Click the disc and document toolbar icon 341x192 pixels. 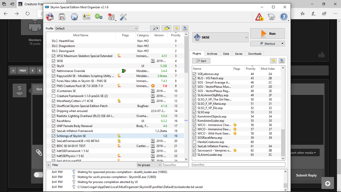click(x=62, y=17)
